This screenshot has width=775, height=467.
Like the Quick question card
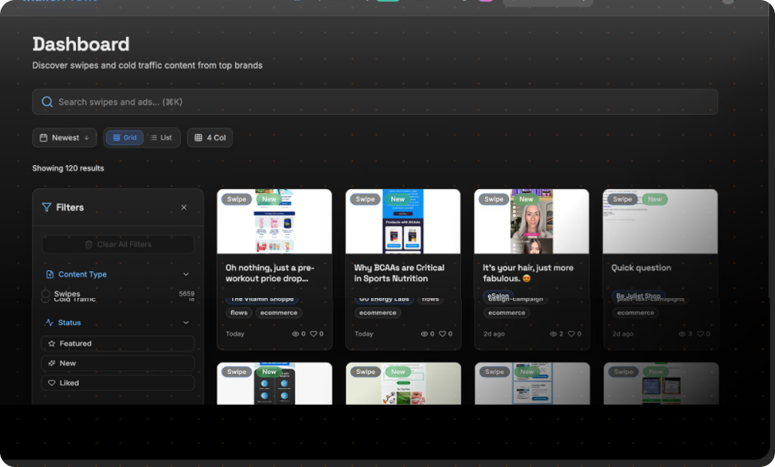(701, 334)
